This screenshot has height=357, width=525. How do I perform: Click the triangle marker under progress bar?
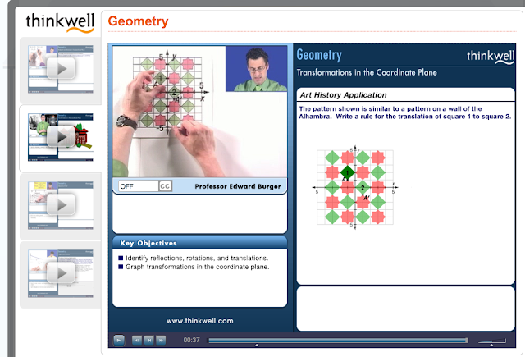coord(257,345)
